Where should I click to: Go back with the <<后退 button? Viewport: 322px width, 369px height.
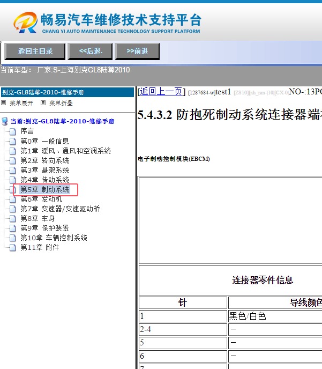[x=90, y=51]
